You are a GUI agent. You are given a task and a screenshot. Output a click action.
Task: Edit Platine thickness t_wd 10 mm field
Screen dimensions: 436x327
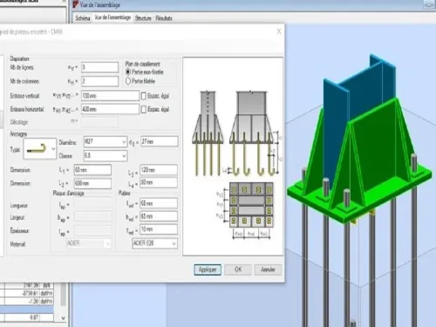click(159, 229)
